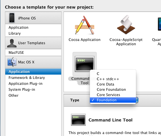
Task: Click the Type popup arrow at menu edge
Action: (137, 100)
